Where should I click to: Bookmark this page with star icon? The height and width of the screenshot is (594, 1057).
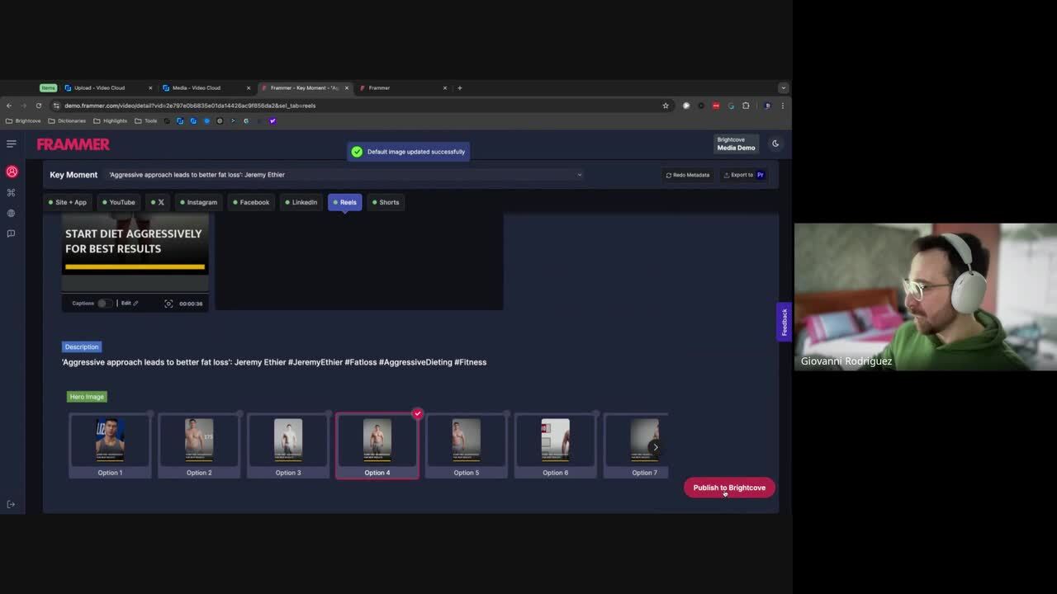tap(666, 106)
